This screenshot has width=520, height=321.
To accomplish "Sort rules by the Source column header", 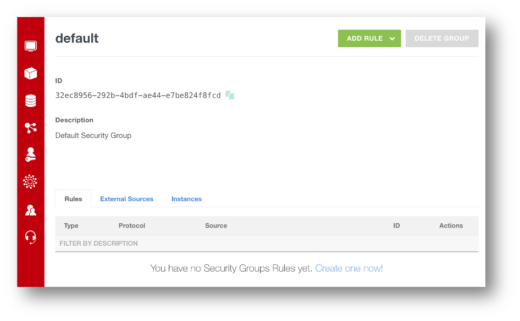I will tap(215, 225).
